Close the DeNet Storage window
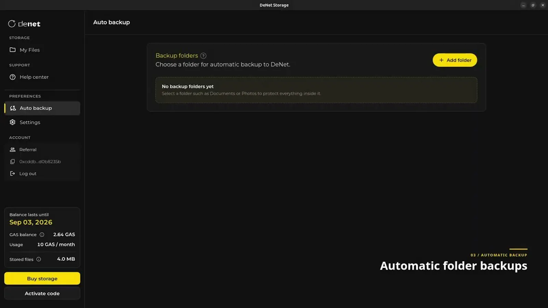The width and height of the screenshot is (548, 308). [x=543, y=5]
